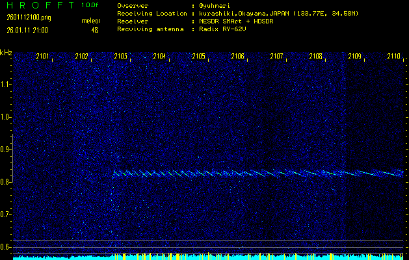Viewport: 409px width, 260px height.
Task: Select the 2109 time marker
Action: coord(355,57)
